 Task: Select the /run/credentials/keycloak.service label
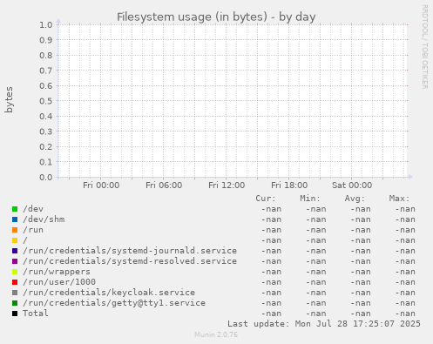109,293
